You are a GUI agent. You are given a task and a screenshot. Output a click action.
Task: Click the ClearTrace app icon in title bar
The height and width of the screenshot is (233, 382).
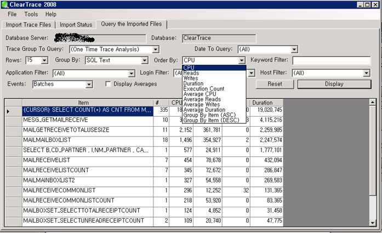tap(4, 4)
